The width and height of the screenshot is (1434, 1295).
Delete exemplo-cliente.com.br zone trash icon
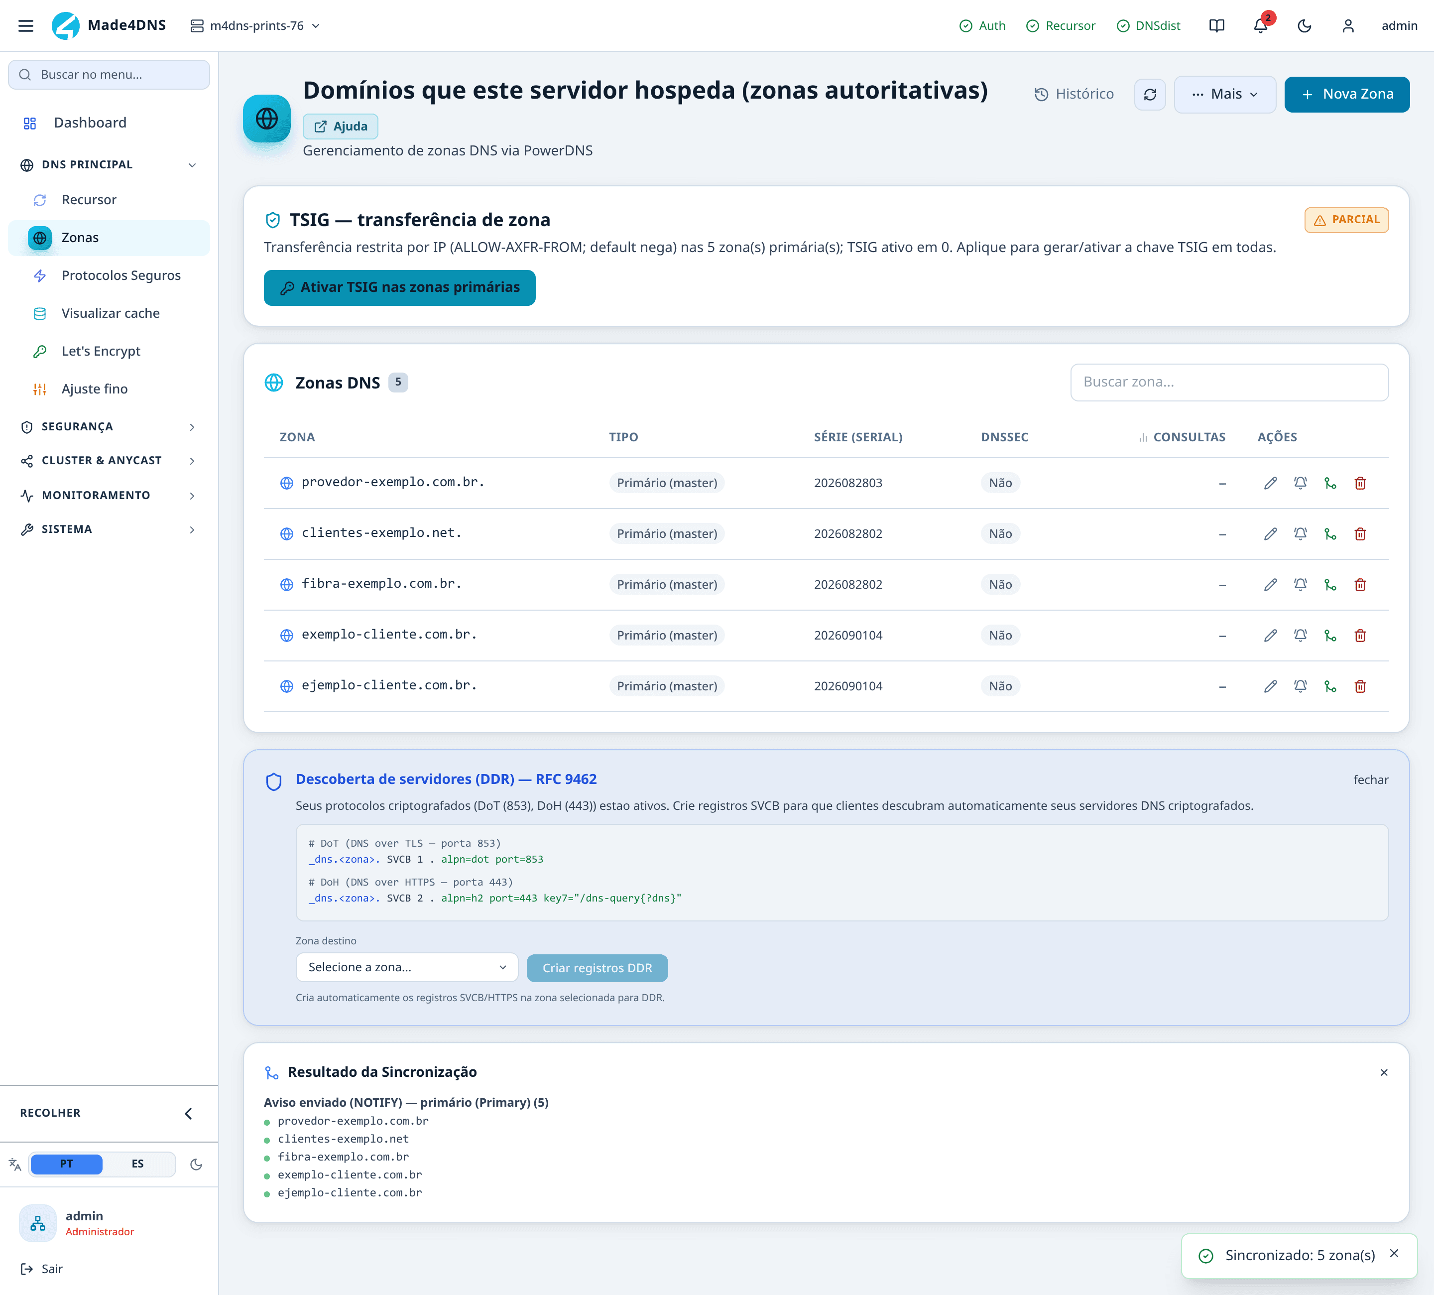pyautogui.click(x=1360, y=636)
